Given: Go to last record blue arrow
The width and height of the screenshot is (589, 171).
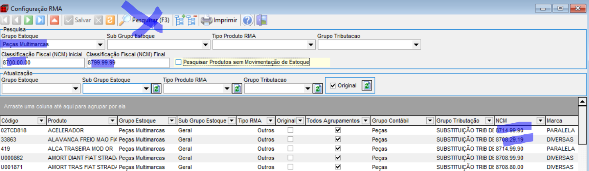Looking at the screenshot, I should point(40,20).
